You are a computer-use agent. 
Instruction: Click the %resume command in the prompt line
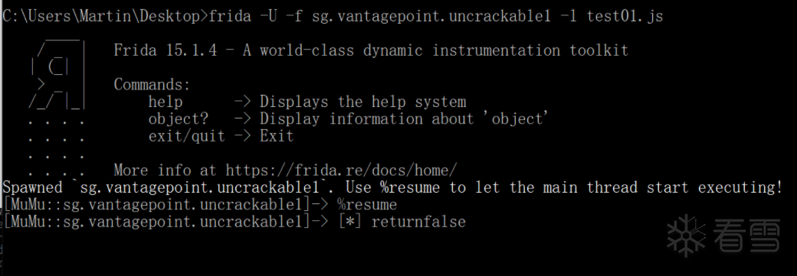[x=366, y=204]
